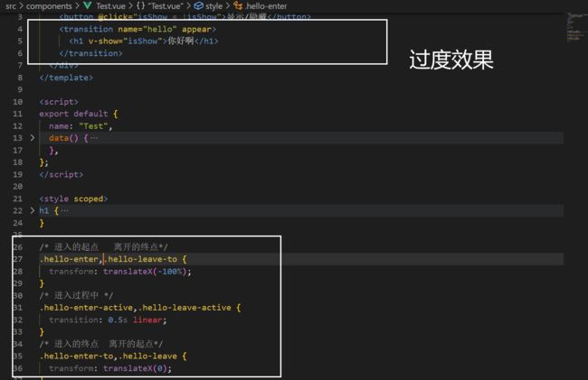Viewport: 588px width, 380px height.
Task: Click v-show="isShow" in the h1 tag
Action: point(126,42)
